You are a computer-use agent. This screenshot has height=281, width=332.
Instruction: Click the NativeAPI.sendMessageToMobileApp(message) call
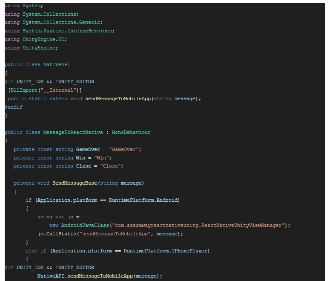pyautogui.click(x=100, y=276)
